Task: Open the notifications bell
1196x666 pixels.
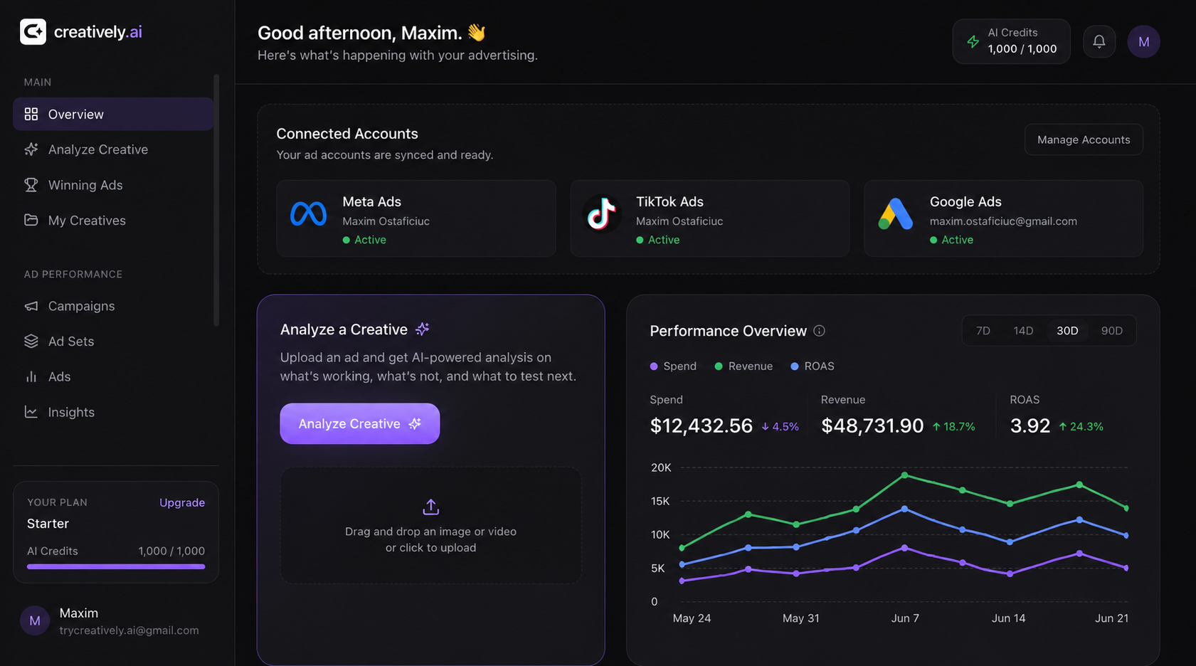Action: click(x=1099, y=41)
